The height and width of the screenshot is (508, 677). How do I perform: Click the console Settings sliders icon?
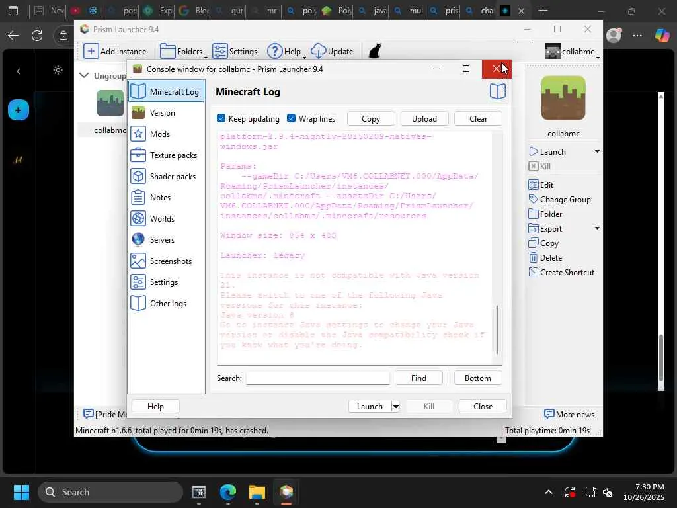tap(138, 282)
